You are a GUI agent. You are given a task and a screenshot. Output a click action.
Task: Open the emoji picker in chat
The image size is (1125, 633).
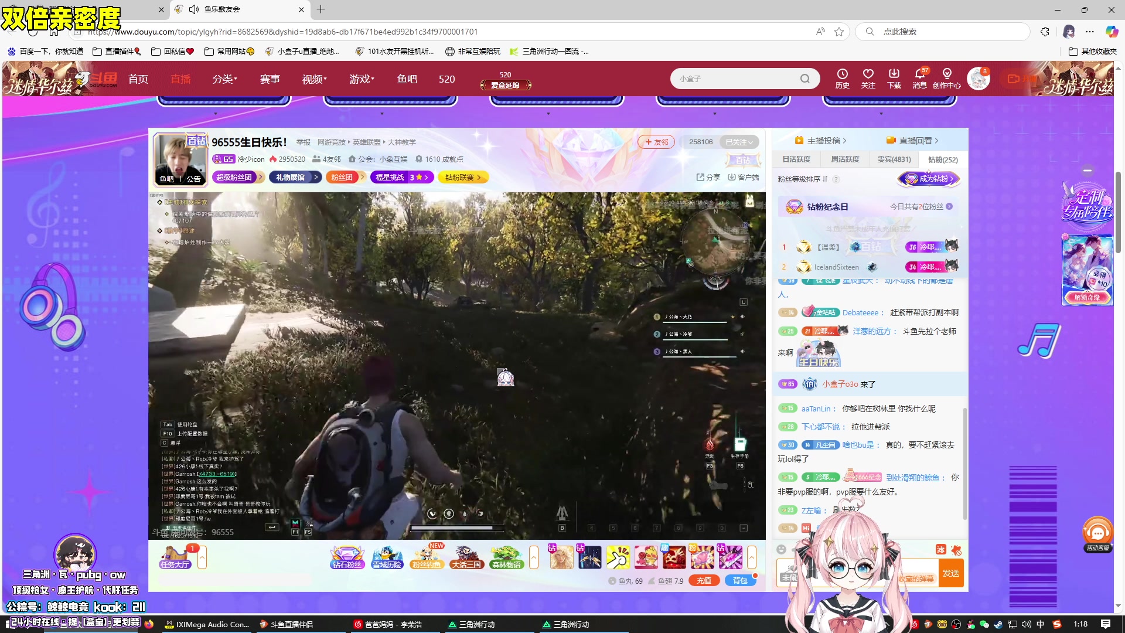click(781, 549)
